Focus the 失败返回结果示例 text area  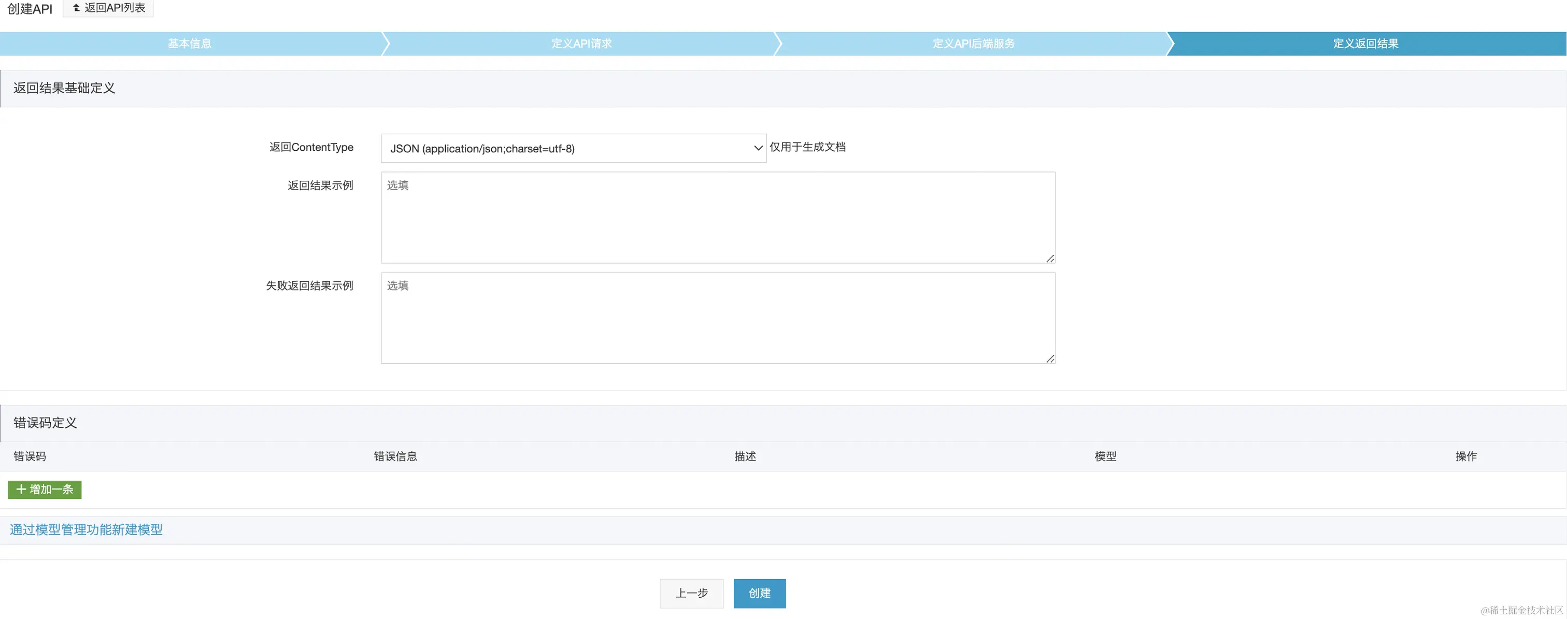(x=718, y=318)
